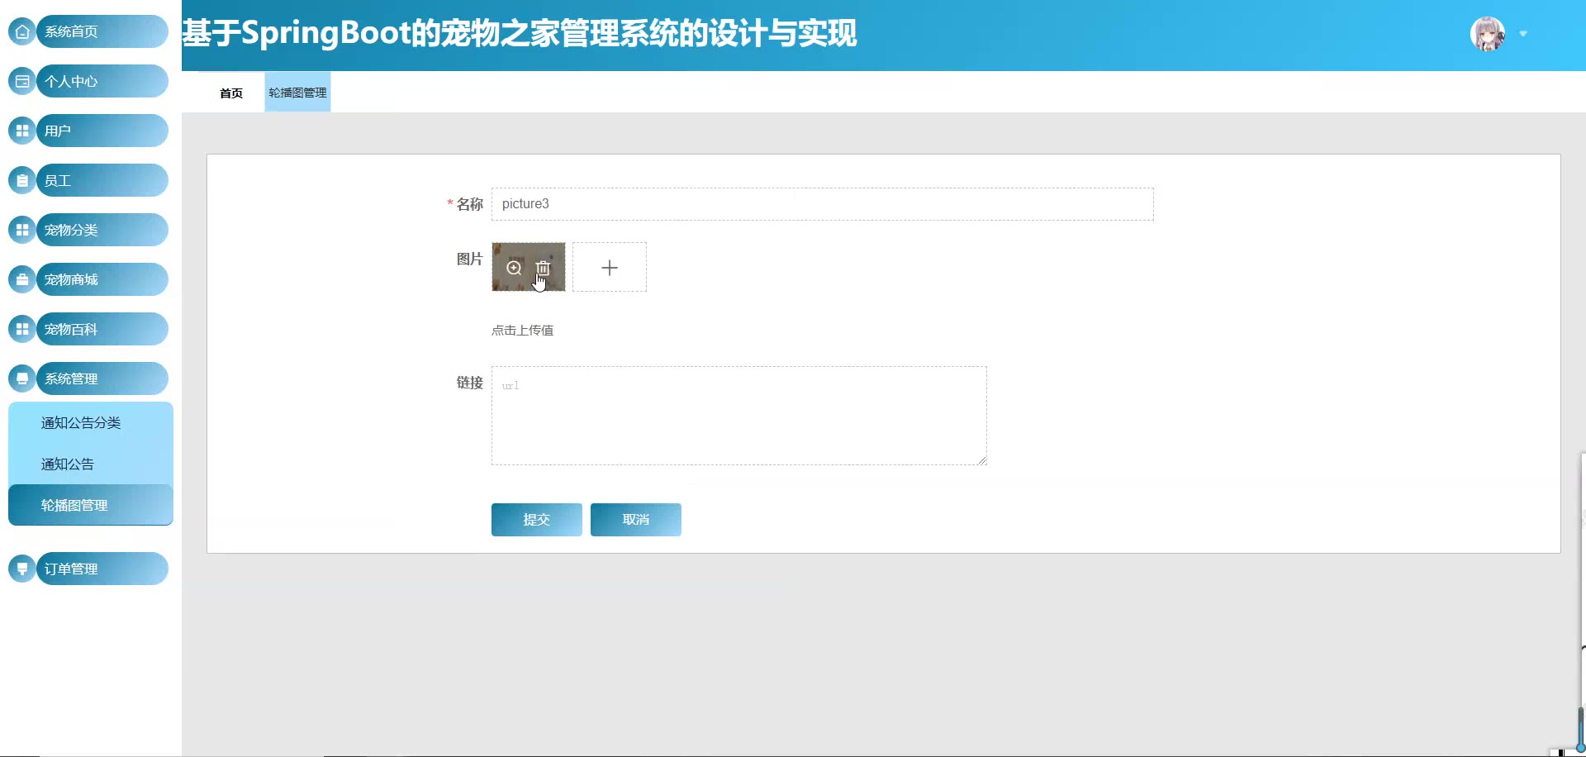Click the icon beside 系统管理

click(x=22, y=379)
